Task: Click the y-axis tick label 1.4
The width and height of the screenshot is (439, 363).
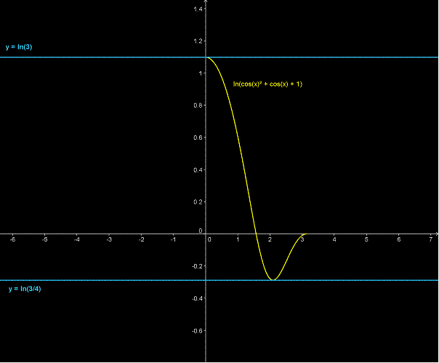Action: [198, 9]
